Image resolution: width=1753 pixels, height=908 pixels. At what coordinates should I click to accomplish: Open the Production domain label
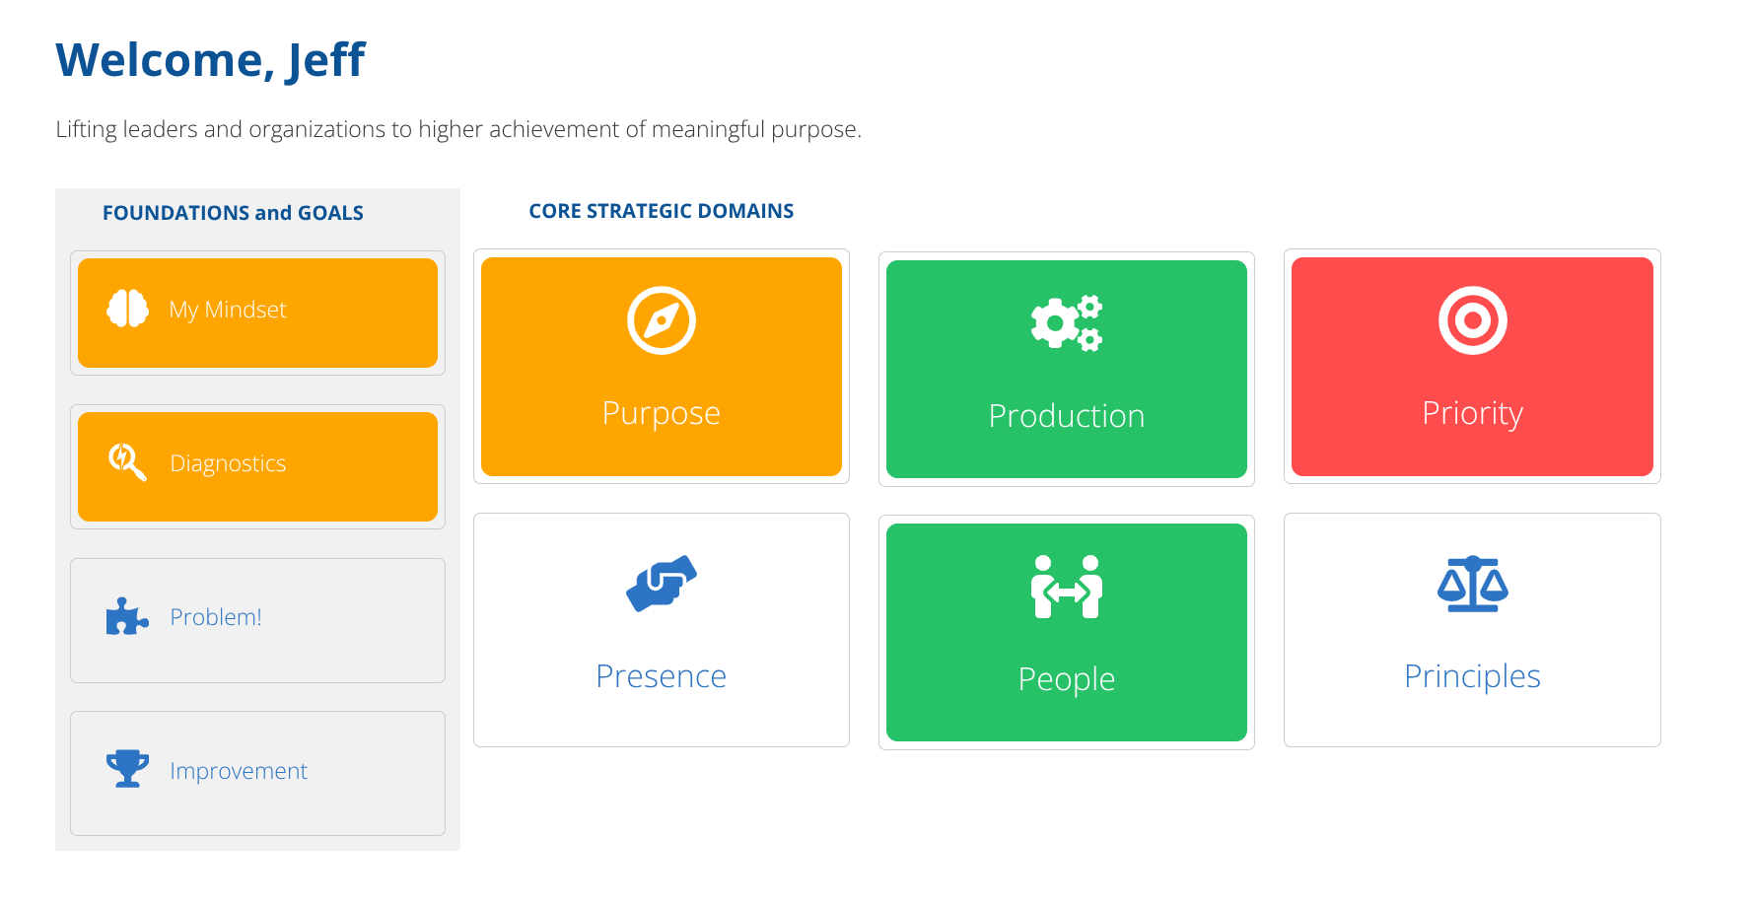coord(1067,416)
